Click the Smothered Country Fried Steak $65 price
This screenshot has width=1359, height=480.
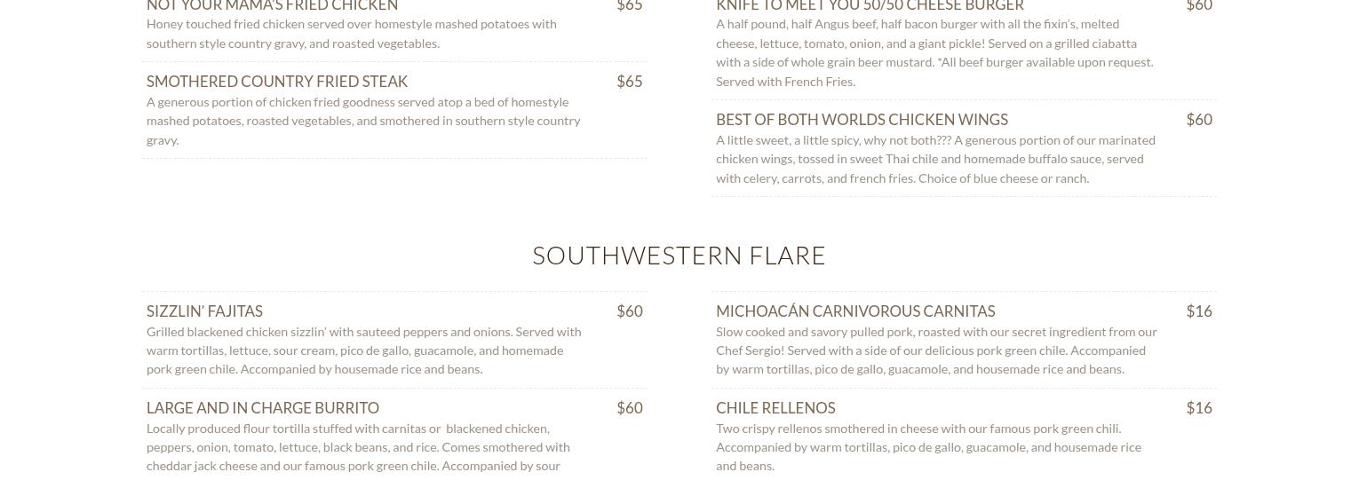point(629,82)
